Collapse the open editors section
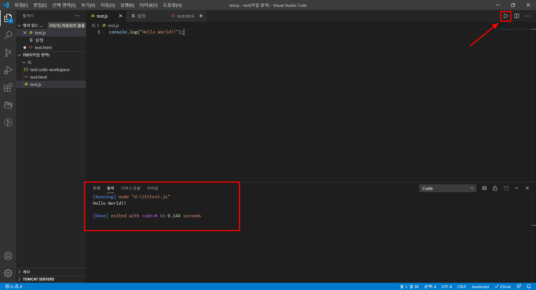The image size is (536, 290). 19,25
